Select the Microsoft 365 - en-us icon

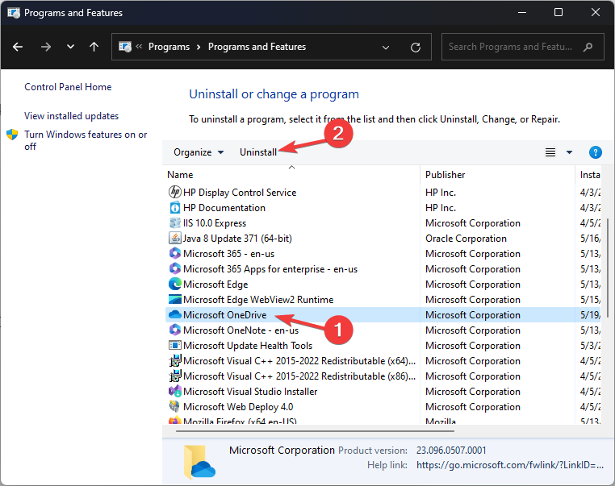tap(174, 253)
